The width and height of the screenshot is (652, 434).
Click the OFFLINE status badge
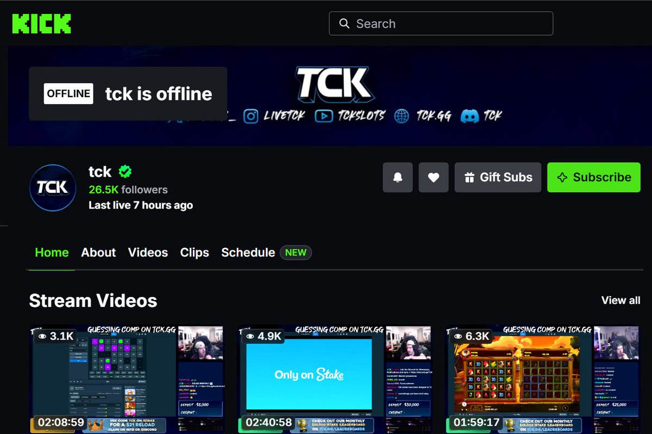click(68, 93)
